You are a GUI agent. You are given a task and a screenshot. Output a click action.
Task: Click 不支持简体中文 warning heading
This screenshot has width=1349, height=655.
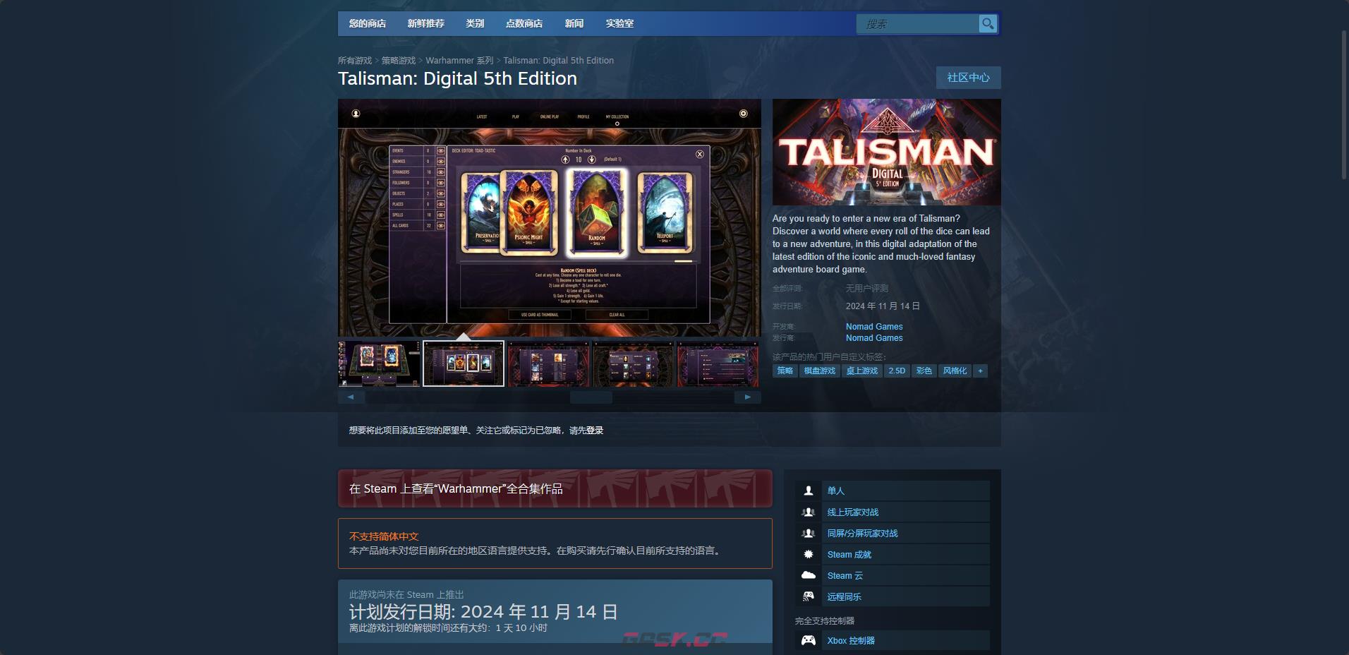384,536
